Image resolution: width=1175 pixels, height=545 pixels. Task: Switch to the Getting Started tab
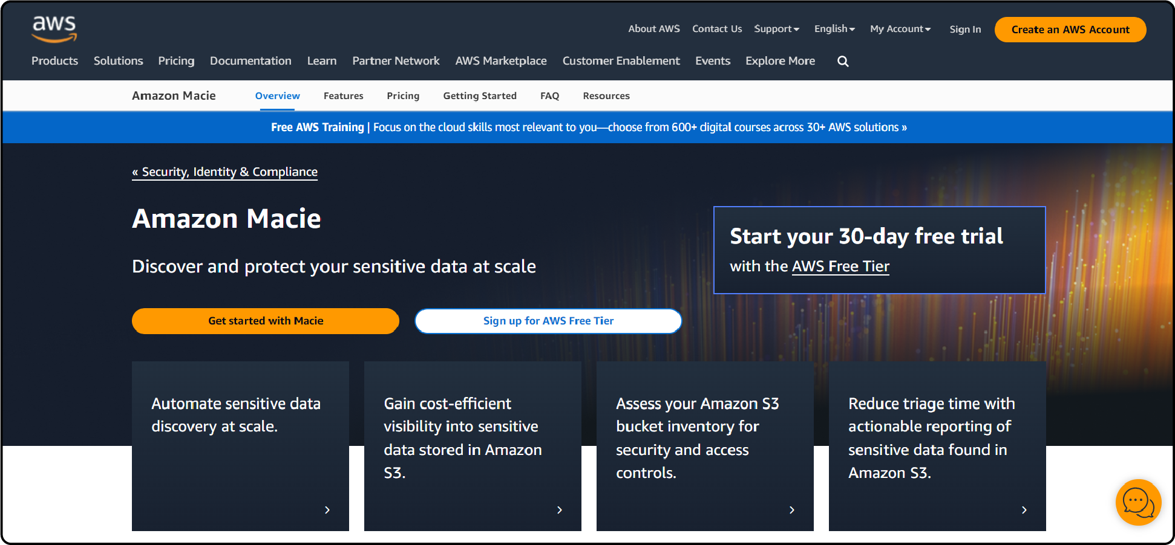480,96
